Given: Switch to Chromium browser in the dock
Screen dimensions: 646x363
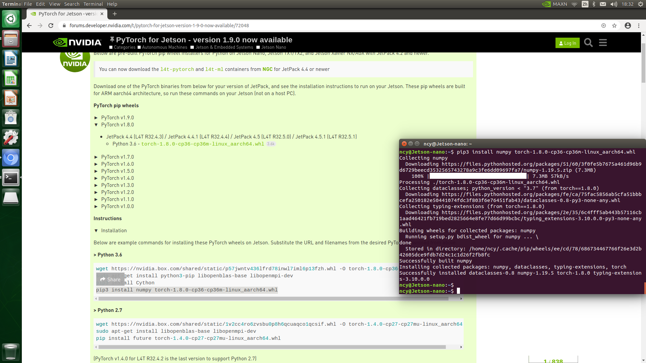Looking at the screenshot, I should (11, 158).
